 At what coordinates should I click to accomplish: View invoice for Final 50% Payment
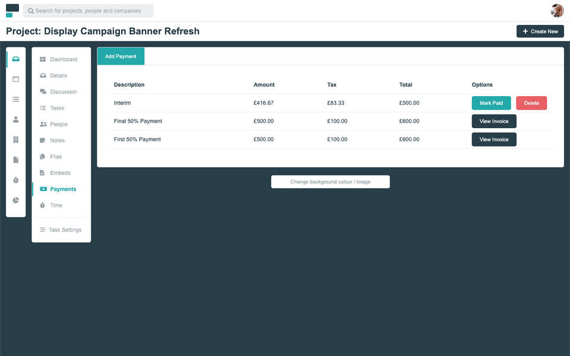pyautogui.click(x=494, y=122)
